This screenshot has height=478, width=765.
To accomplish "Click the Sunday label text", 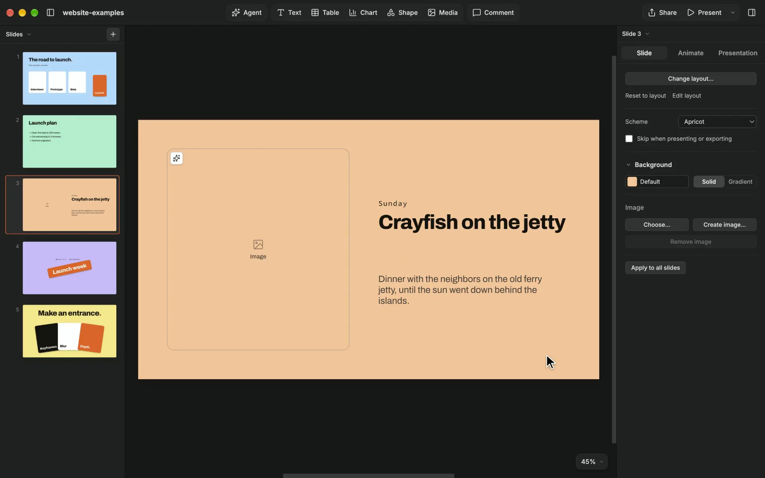I will point(393,204).
